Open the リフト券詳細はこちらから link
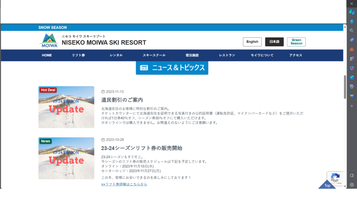 pyautogui.click(x=124, y=184)
